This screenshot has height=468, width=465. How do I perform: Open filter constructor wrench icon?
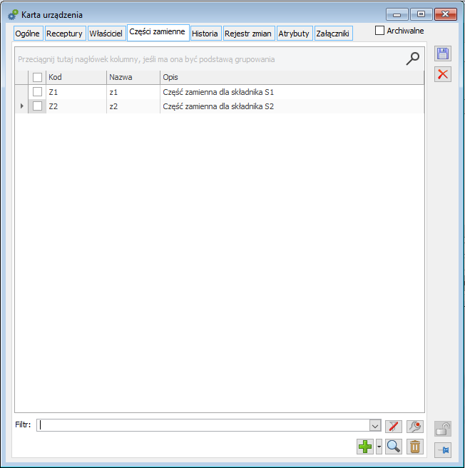[x=415, y=426]
